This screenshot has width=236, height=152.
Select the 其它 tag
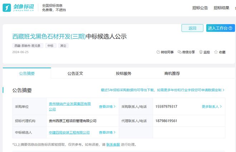click(63, 46)
